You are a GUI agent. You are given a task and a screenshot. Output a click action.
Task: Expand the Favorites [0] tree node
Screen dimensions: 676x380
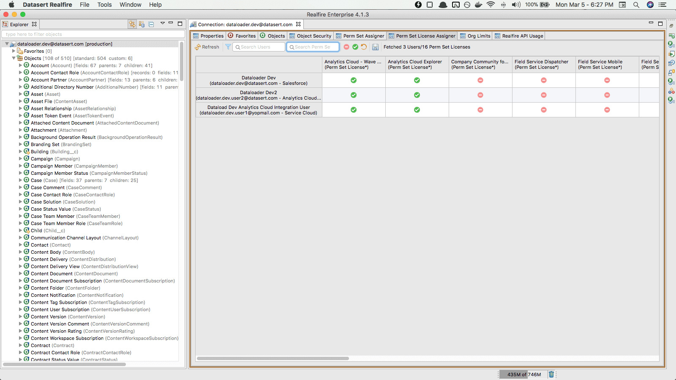click(x=14, y=51)
